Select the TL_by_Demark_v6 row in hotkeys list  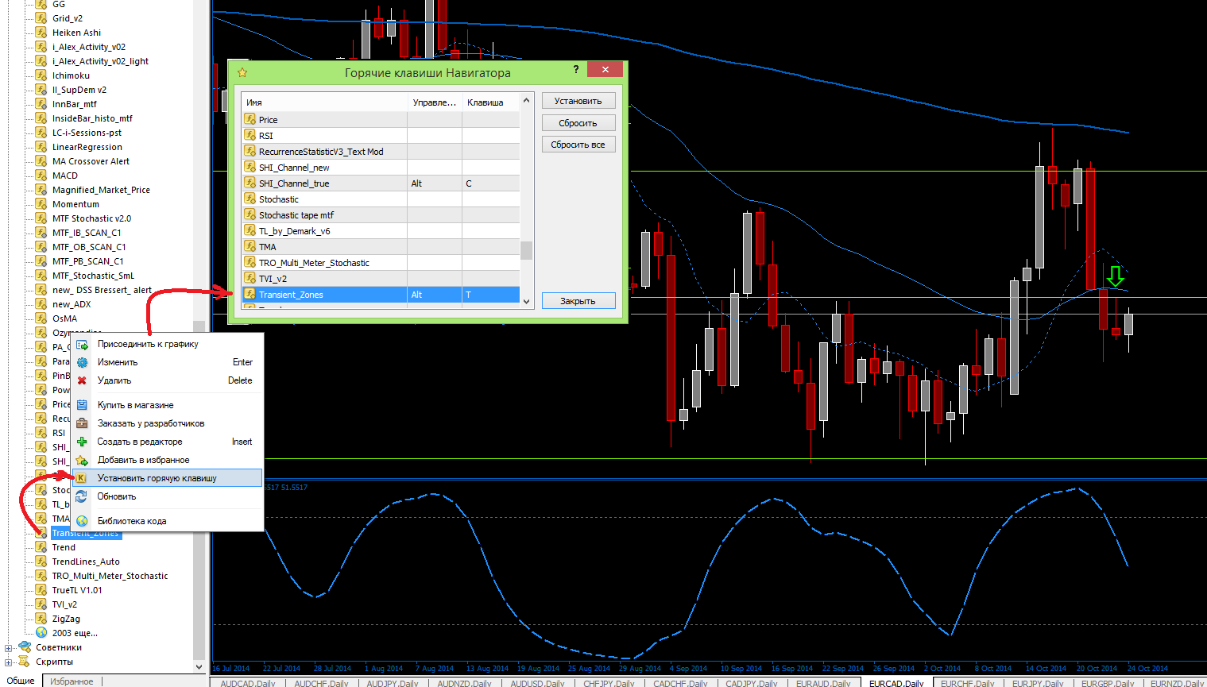point(381,231)
